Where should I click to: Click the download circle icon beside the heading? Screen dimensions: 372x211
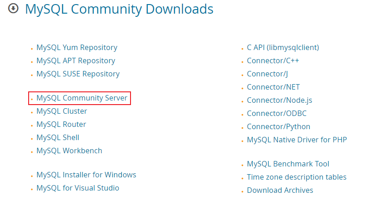(13, 9)
